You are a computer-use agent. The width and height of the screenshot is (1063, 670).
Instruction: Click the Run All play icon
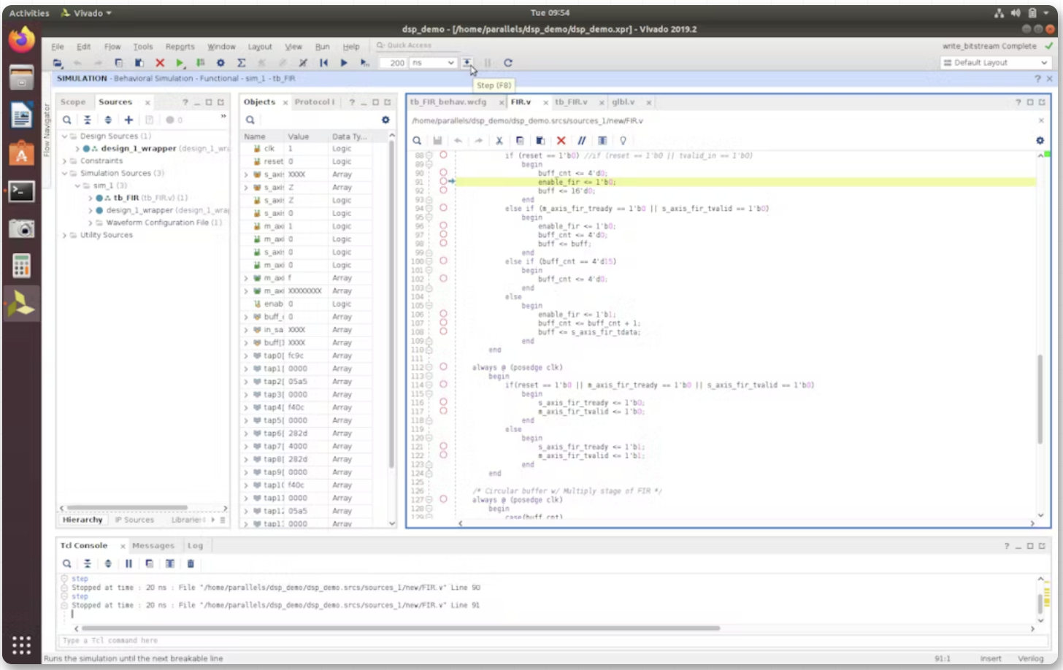click(344, 63)
